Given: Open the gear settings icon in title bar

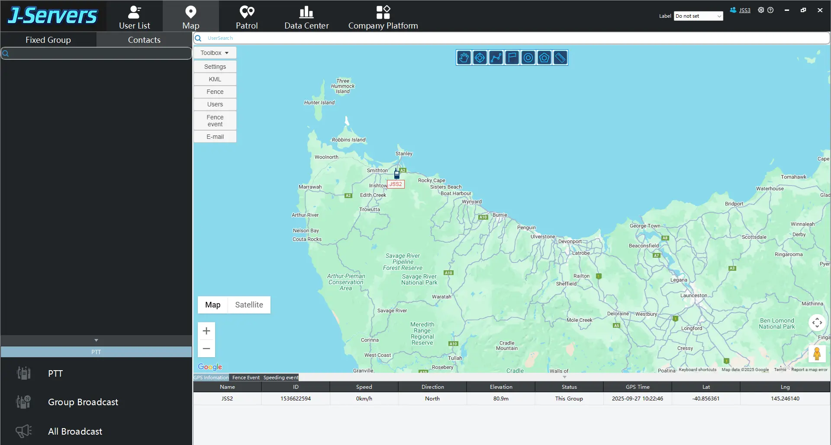Looking at the screenshot, I should click(761, 10).
